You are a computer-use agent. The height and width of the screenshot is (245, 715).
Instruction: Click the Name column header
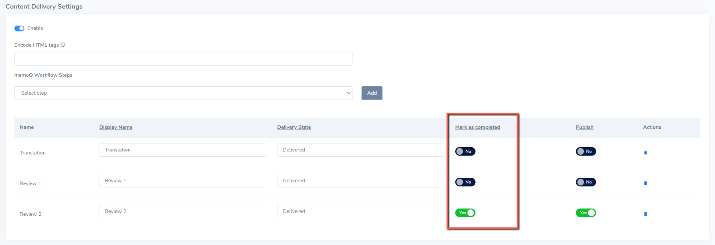tap(26, 127)
